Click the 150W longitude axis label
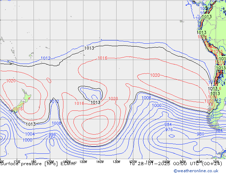The width and height of the screenshot is (226, 174). [83, 162]
